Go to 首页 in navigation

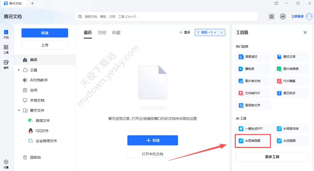[x=45, y=60]
